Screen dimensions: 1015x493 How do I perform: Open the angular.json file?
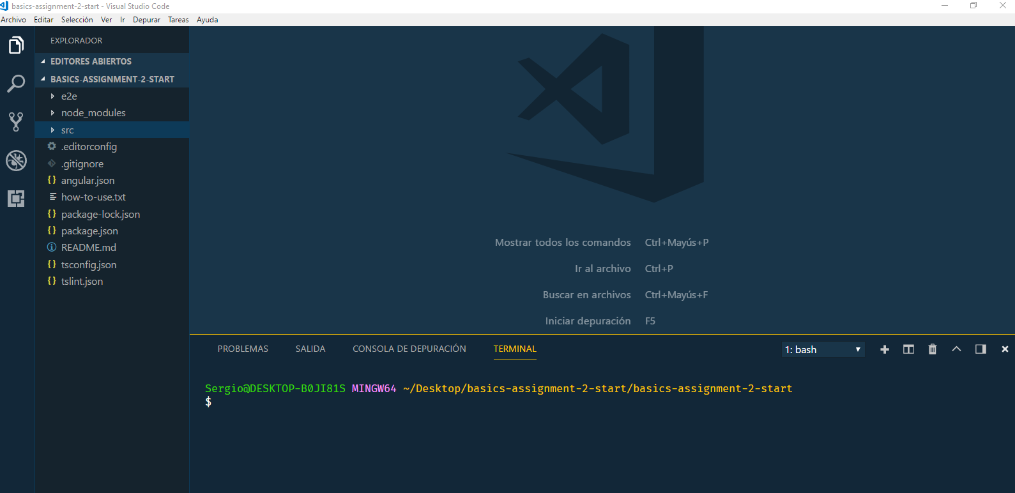coord(88,180)
